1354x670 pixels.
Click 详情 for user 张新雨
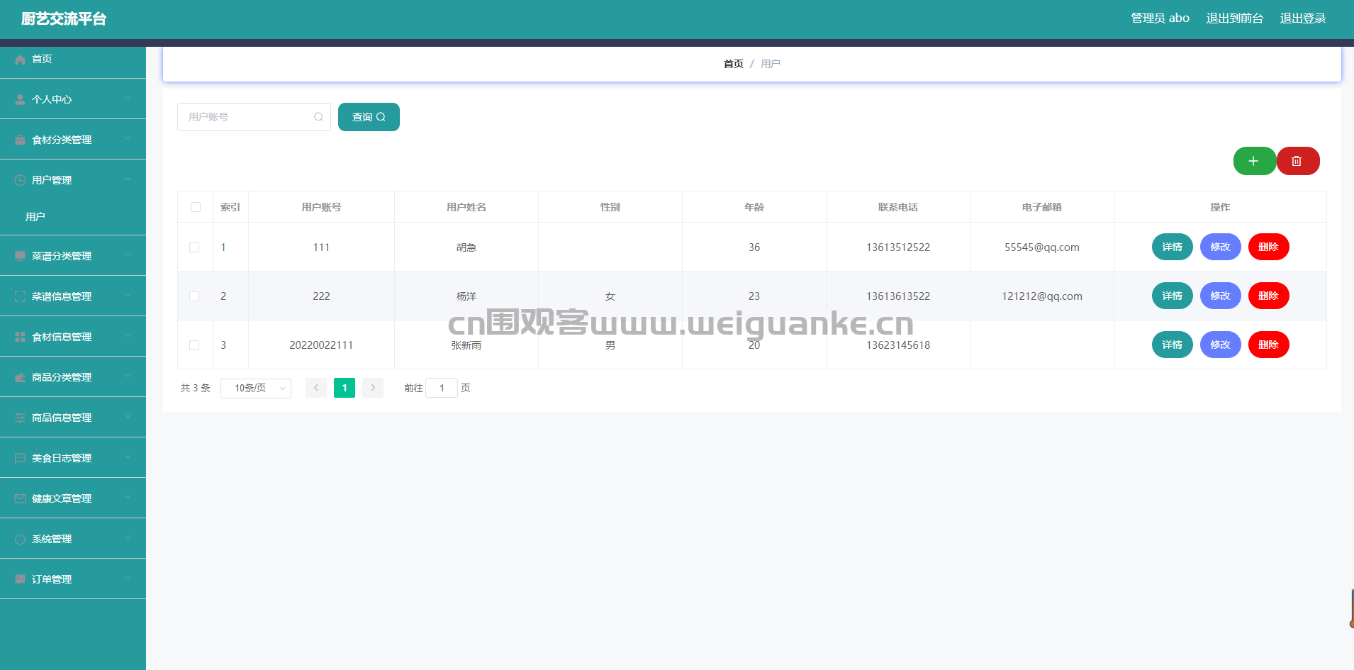point(1172,345)
